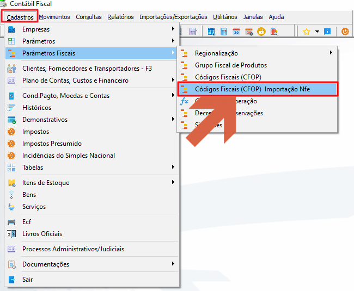Click the orange open padlock icon

coord(261,32)
